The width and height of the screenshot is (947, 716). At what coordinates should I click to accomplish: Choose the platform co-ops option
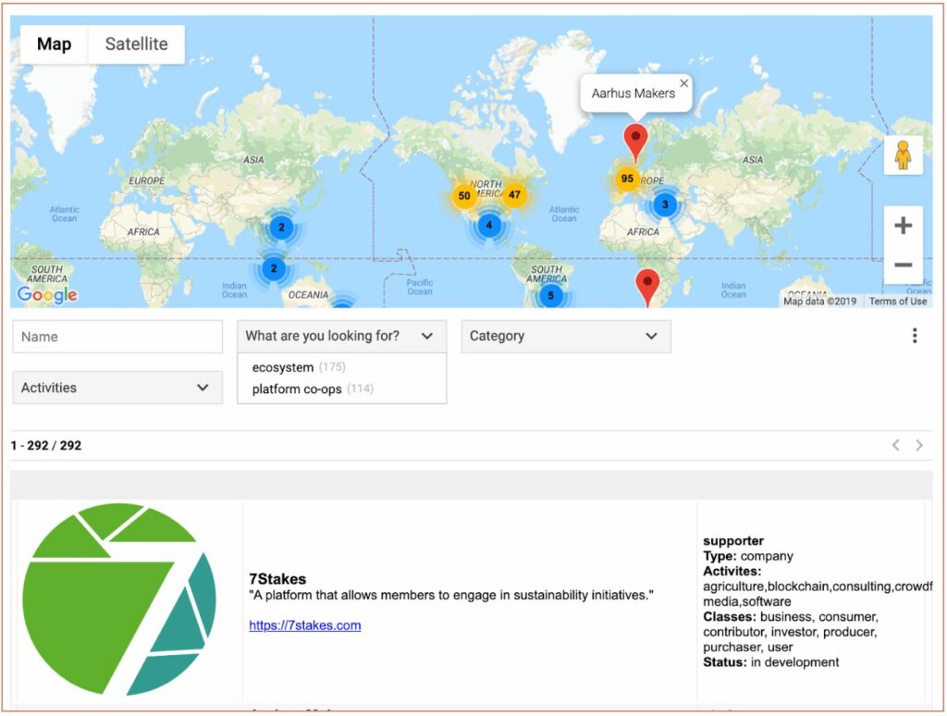pyautogui.click(x=296, y=389)
